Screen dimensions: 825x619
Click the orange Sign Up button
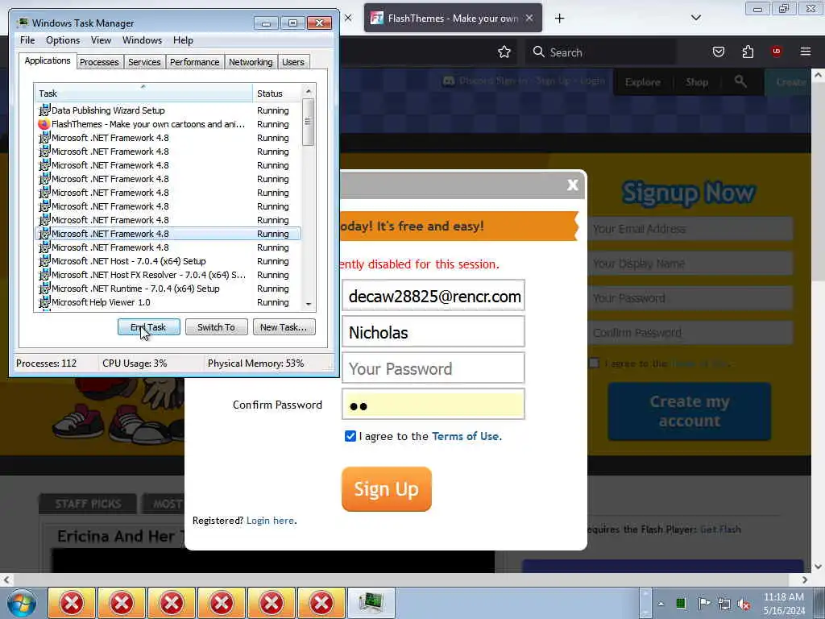387,489
